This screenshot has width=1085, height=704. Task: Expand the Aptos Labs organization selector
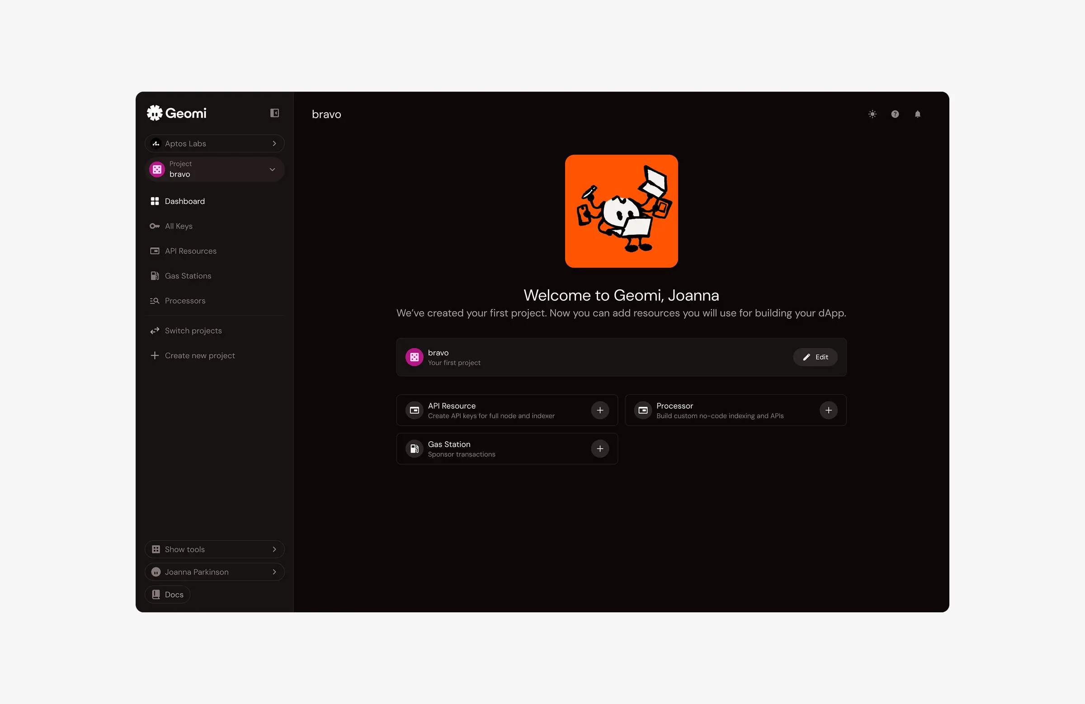pyautogui.click(x=214, y=144)
